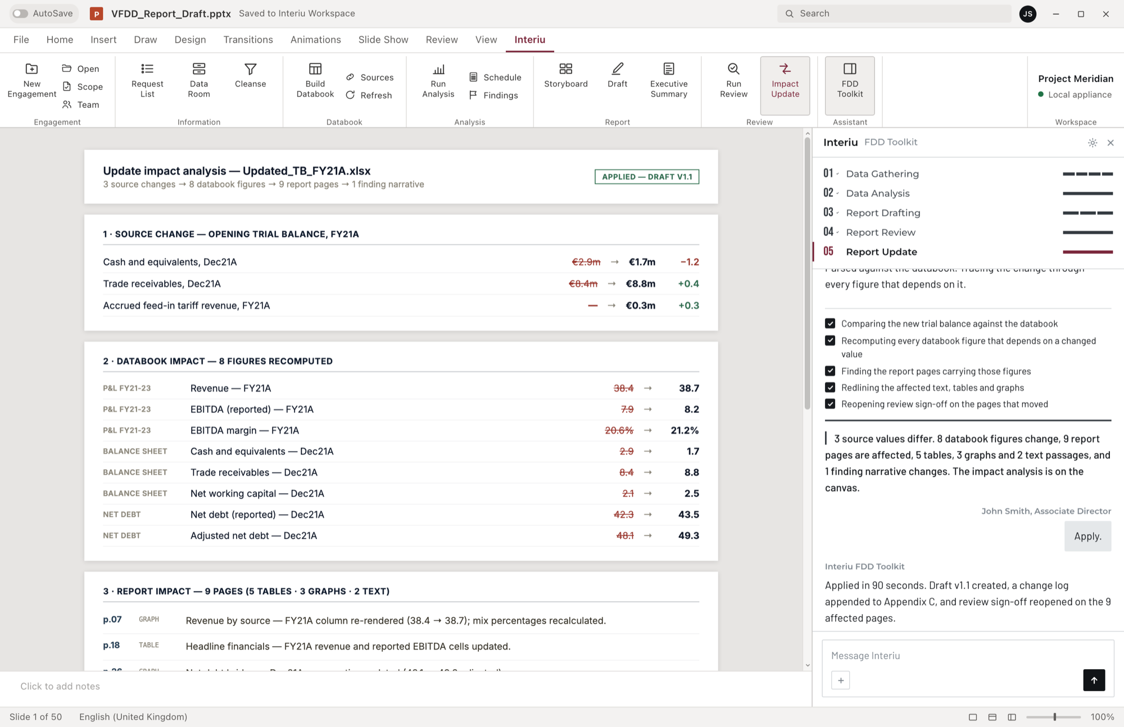The image size is (1124, 727).
Task: Close the Interiu FDD Toolkit panel
Action: coord(1111,143)
